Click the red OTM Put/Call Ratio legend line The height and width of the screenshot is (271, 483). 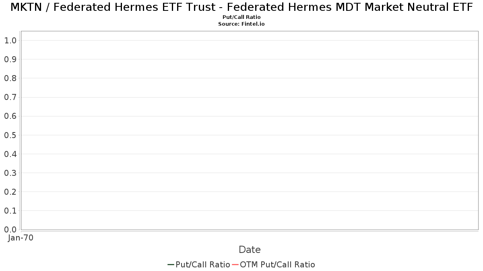click(235, 265)
